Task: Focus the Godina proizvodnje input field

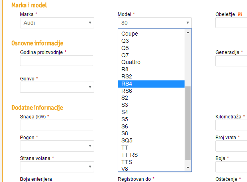Action: point(56,61)
